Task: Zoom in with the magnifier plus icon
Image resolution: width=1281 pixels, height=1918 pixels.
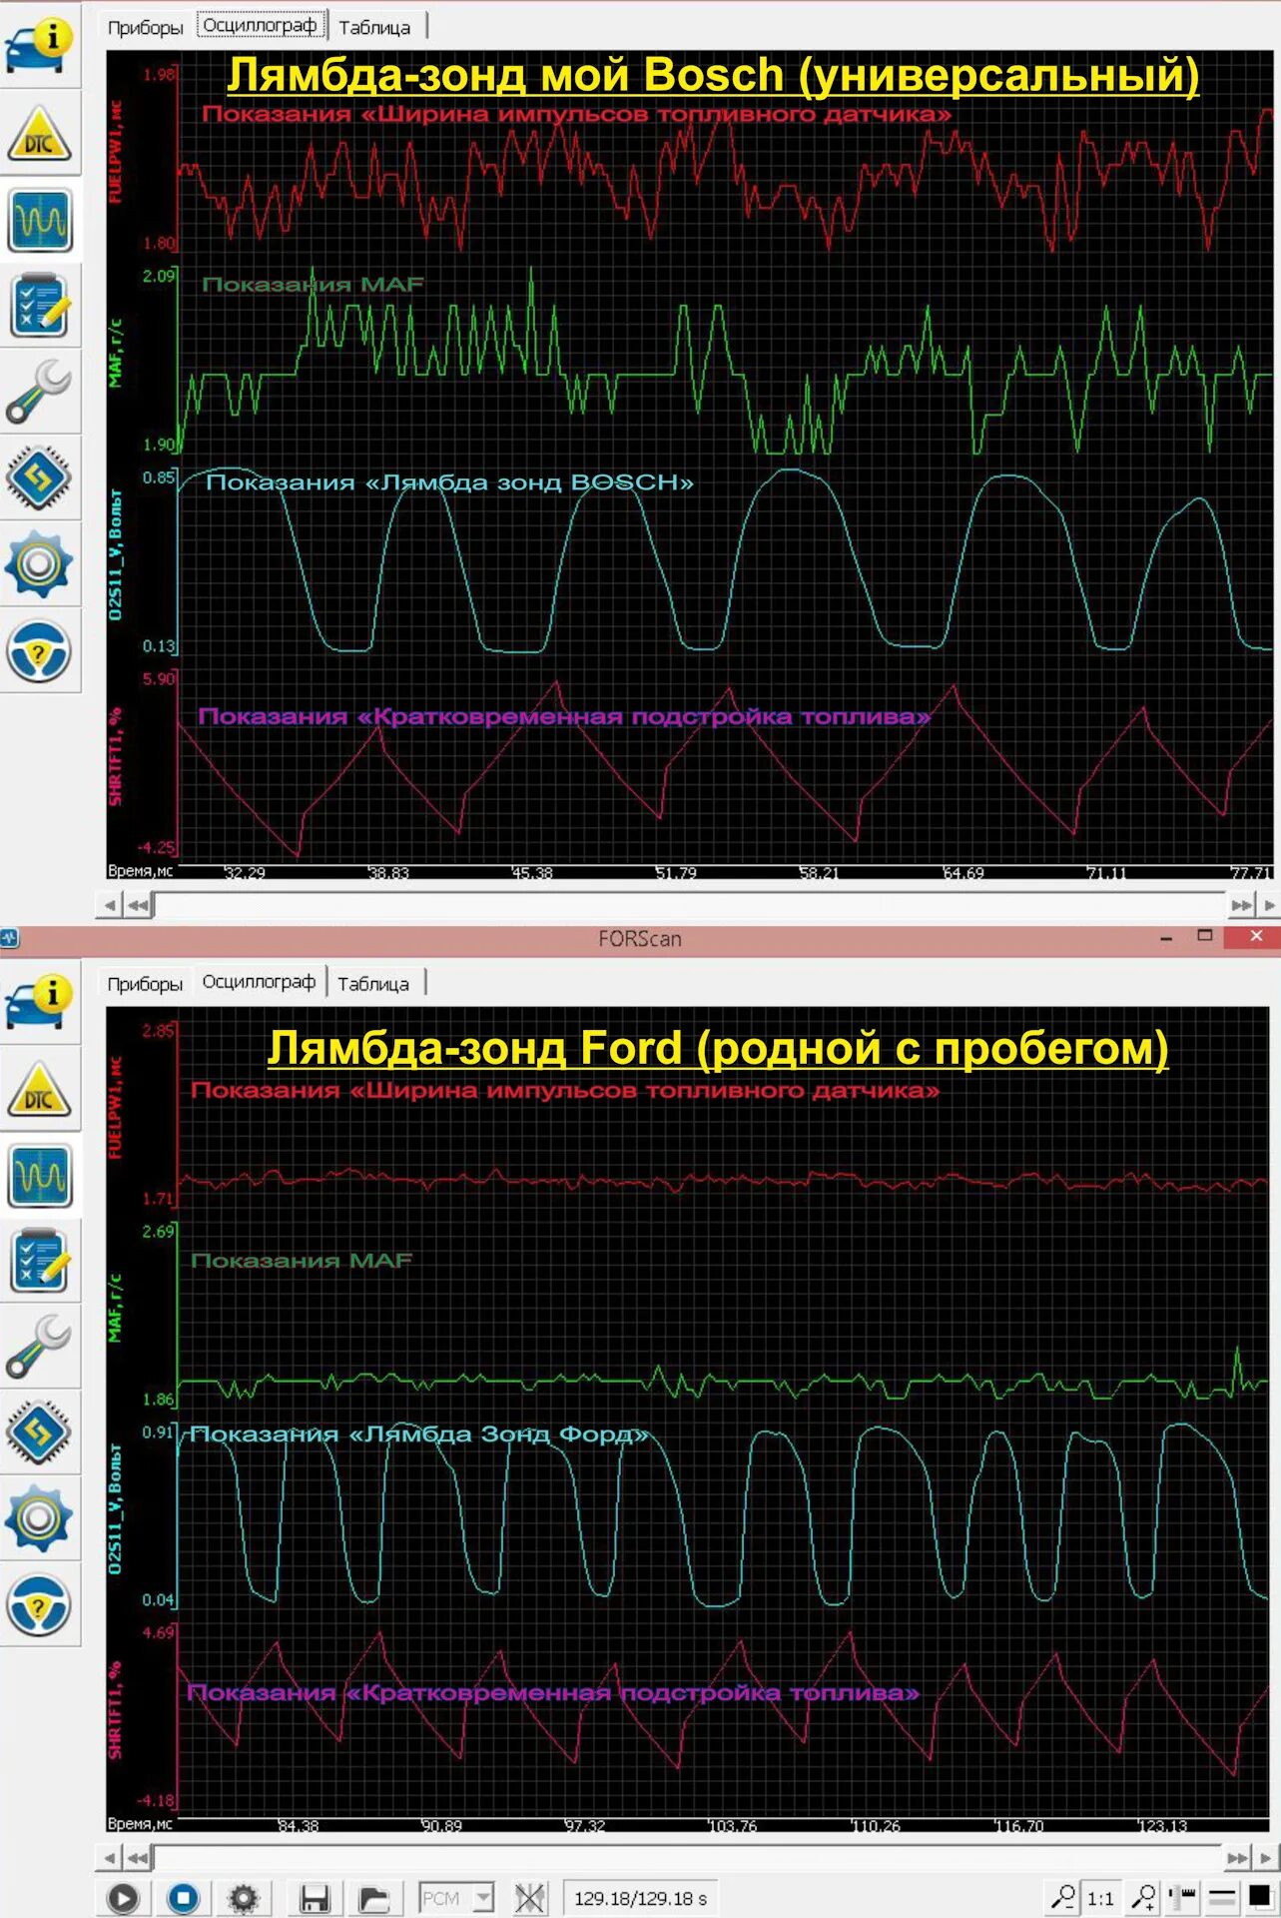Action: pos(1144,1896)
